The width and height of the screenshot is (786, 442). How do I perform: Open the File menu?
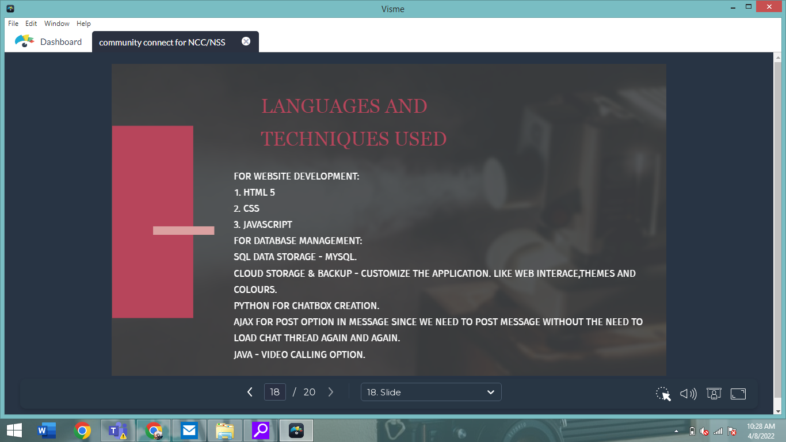[13, 24]
